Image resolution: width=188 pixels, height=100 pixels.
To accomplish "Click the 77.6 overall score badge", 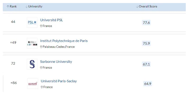I will click(146, 23).
